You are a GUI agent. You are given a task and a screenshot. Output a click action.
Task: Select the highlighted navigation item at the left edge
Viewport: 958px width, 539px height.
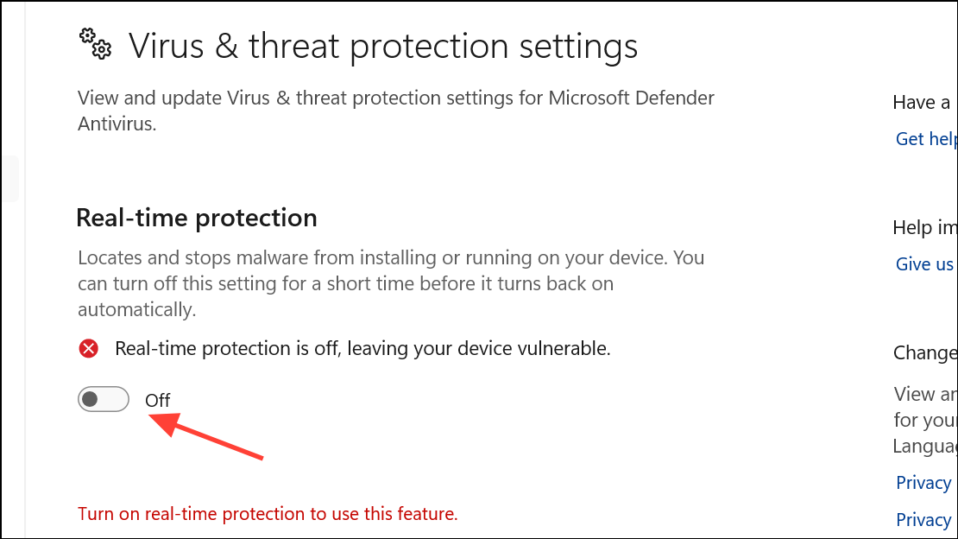[x=9, y=180]
